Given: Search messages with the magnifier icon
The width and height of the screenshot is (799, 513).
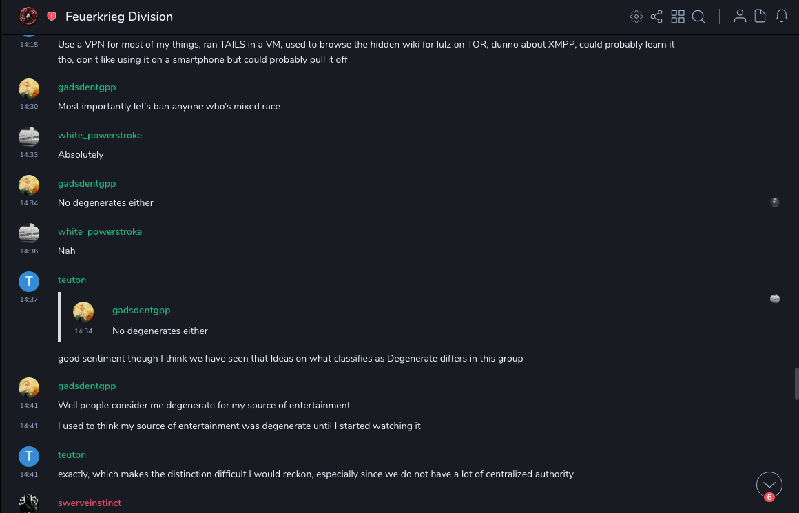Looking at the screenshot, I should [698, 17].
